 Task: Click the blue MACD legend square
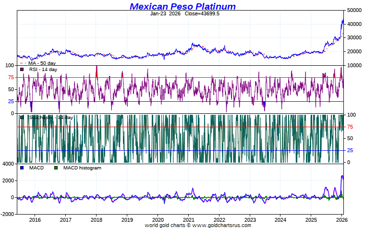pos(22,168)
